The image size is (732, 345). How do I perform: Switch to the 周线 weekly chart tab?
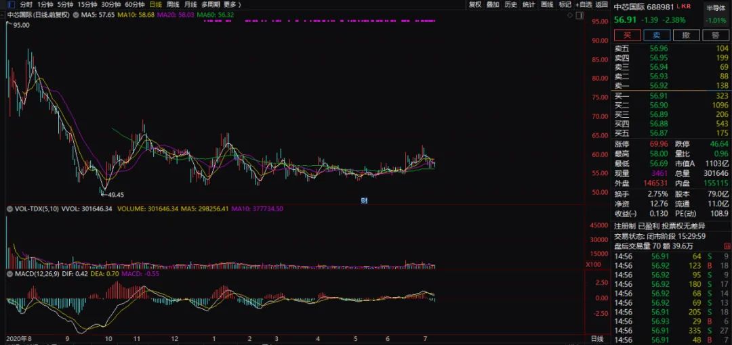pos(173,4)
